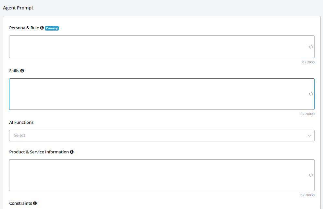Viewport: 323px width, 209px height.
Task: Click the Constraints label text
Action: click(21, 203)
